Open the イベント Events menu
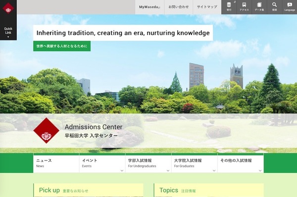The height and width of the screenshot is (197, 297). click(x=102, y=163)
